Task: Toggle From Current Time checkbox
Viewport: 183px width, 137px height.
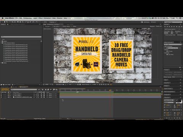Action: coord(165,35)
